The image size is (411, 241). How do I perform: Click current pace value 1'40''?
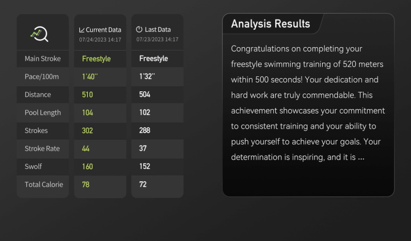coord(89,76)
